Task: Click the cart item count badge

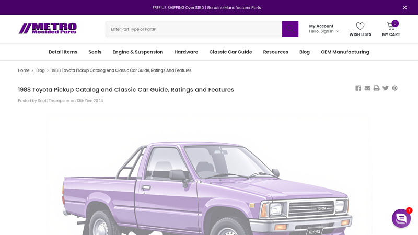Action: pos(395,23)
